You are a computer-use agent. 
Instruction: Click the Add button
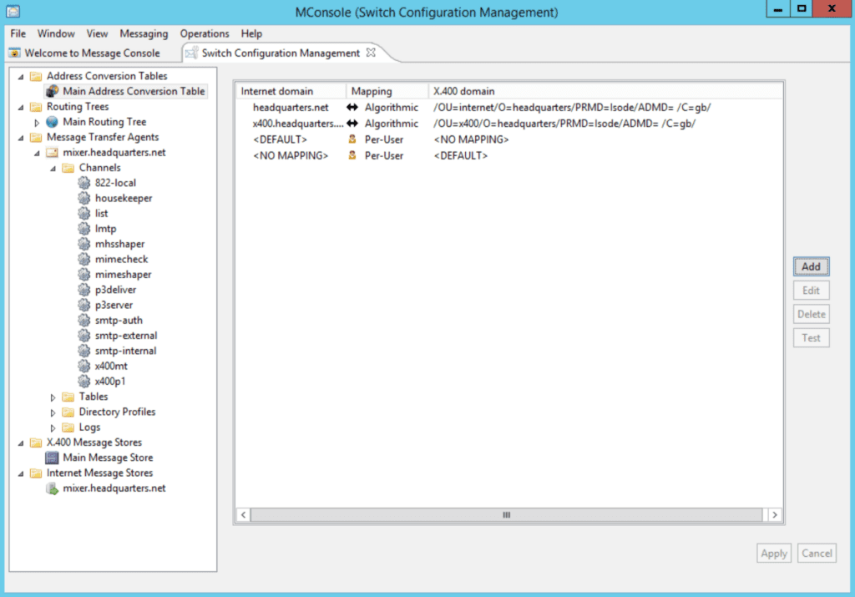tap(811, 266)
